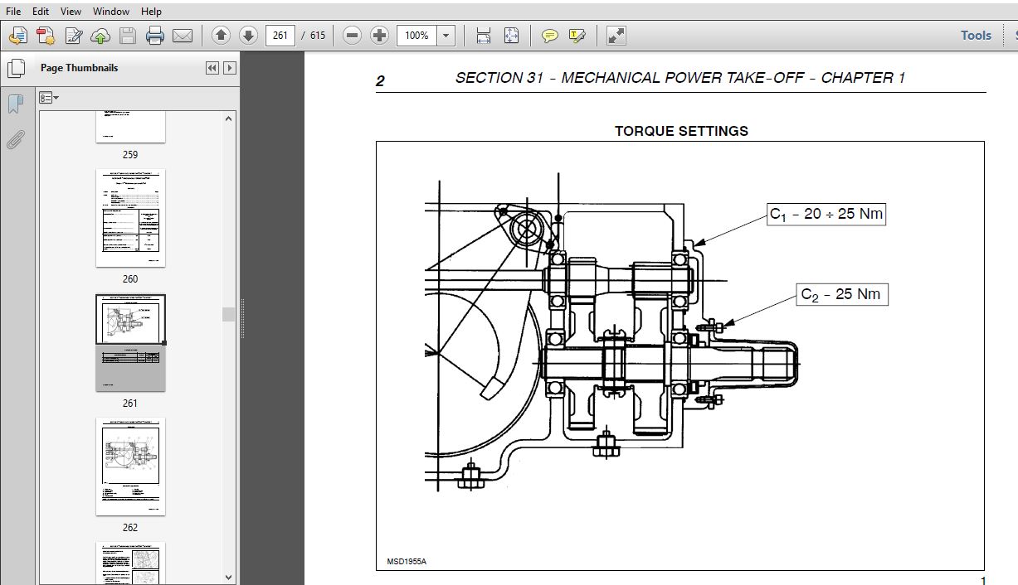Click the Create PDF toolbar icon

click(46, 36)
